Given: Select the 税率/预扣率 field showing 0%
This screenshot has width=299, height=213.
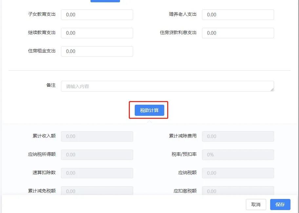Looking at the screenshot, I should pyautogui.click(x=238, y=155).
